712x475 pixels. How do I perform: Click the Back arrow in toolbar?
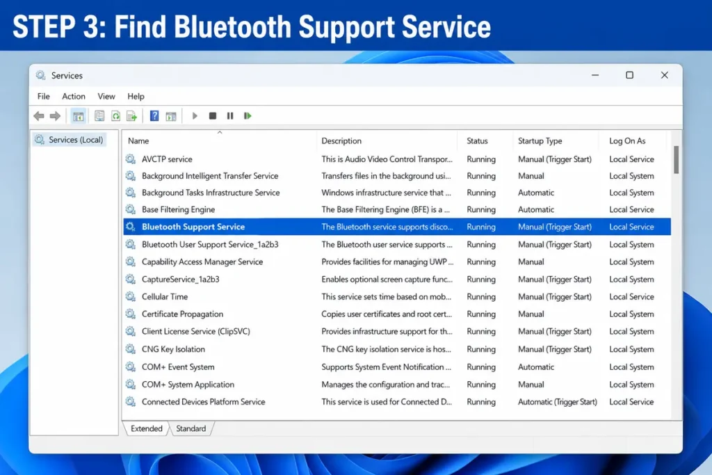[39, 116]
